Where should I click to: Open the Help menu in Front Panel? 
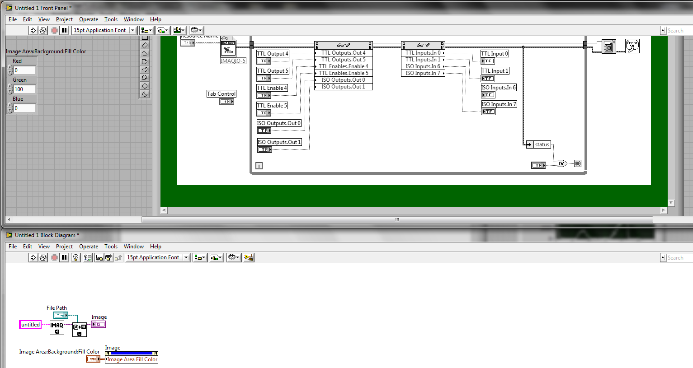tap(156, 19)
